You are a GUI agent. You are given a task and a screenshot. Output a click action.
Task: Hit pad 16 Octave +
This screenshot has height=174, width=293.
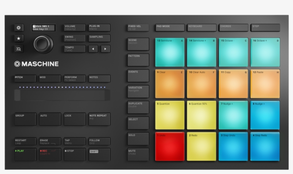click(x=265, y=52)
